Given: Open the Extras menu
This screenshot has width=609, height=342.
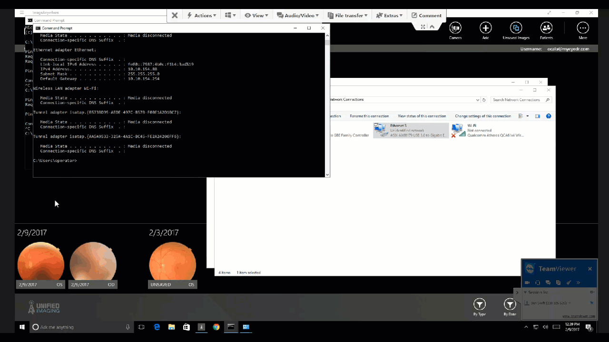Looking at the screenshot, I should 390,15.
